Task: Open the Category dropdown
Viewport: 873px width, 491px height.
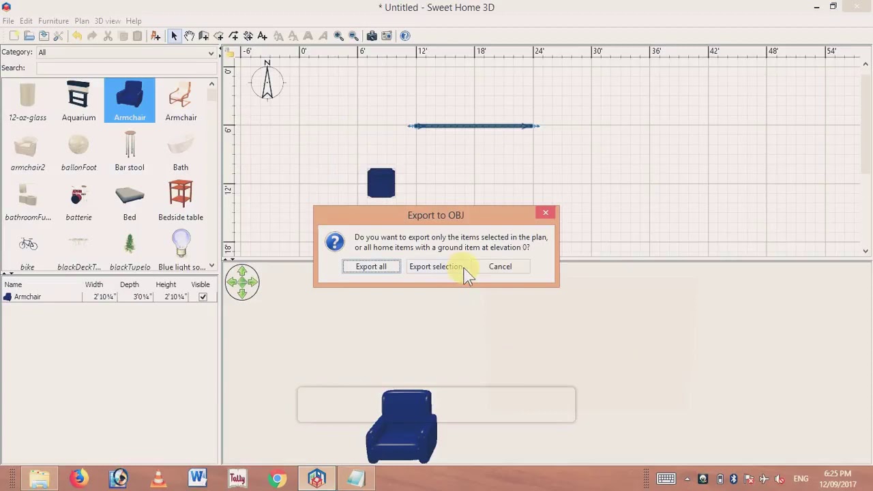Action: 126,53
